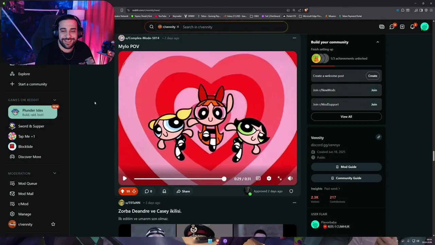The image size is (435, 245).
Task: Open the Portal CFX bookmark
Action: pyautogui.click(x=289, y=16)
